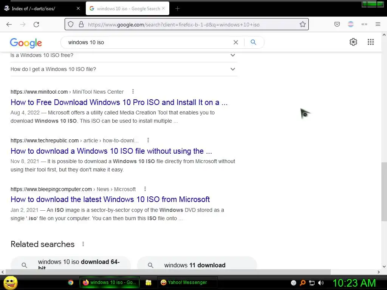The width and height of the screenshot is (387, 290).
Task: Click the URL address bar
Action: 187,25
